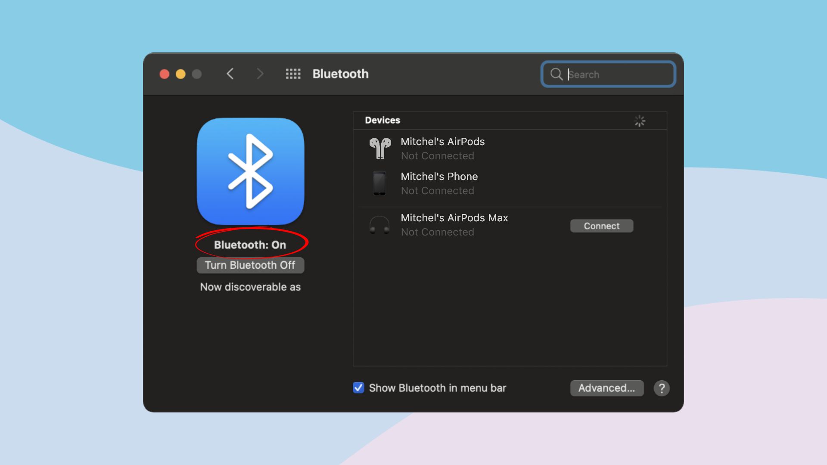Click the Bluetooth icon in settings
The width and height of the screenshot is (827, 465).
click(251, 171)
